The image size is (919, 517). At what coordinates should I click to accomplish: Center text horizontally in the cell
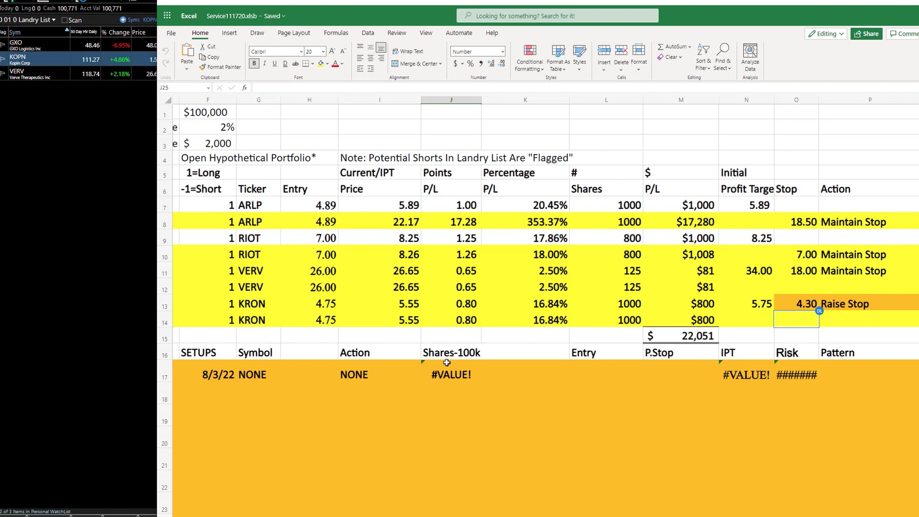(x=370, y=58)
